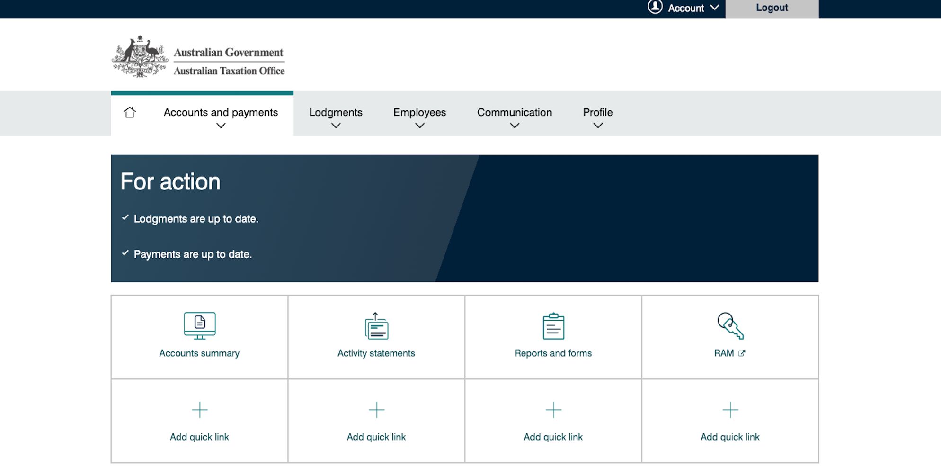Click the Lodgments up to date checkmark

coord(125,217)
